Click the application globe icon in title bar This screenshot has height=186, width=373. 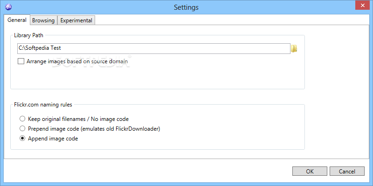pyautogui.click(x=8, y=7)
